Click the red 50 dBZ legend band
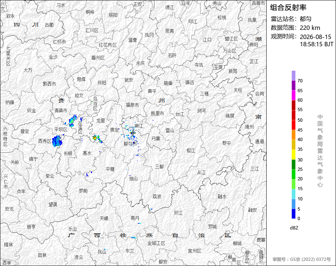The height and width of the screenshot is (266, 336). pyautogui.click(x=294, y=115)
